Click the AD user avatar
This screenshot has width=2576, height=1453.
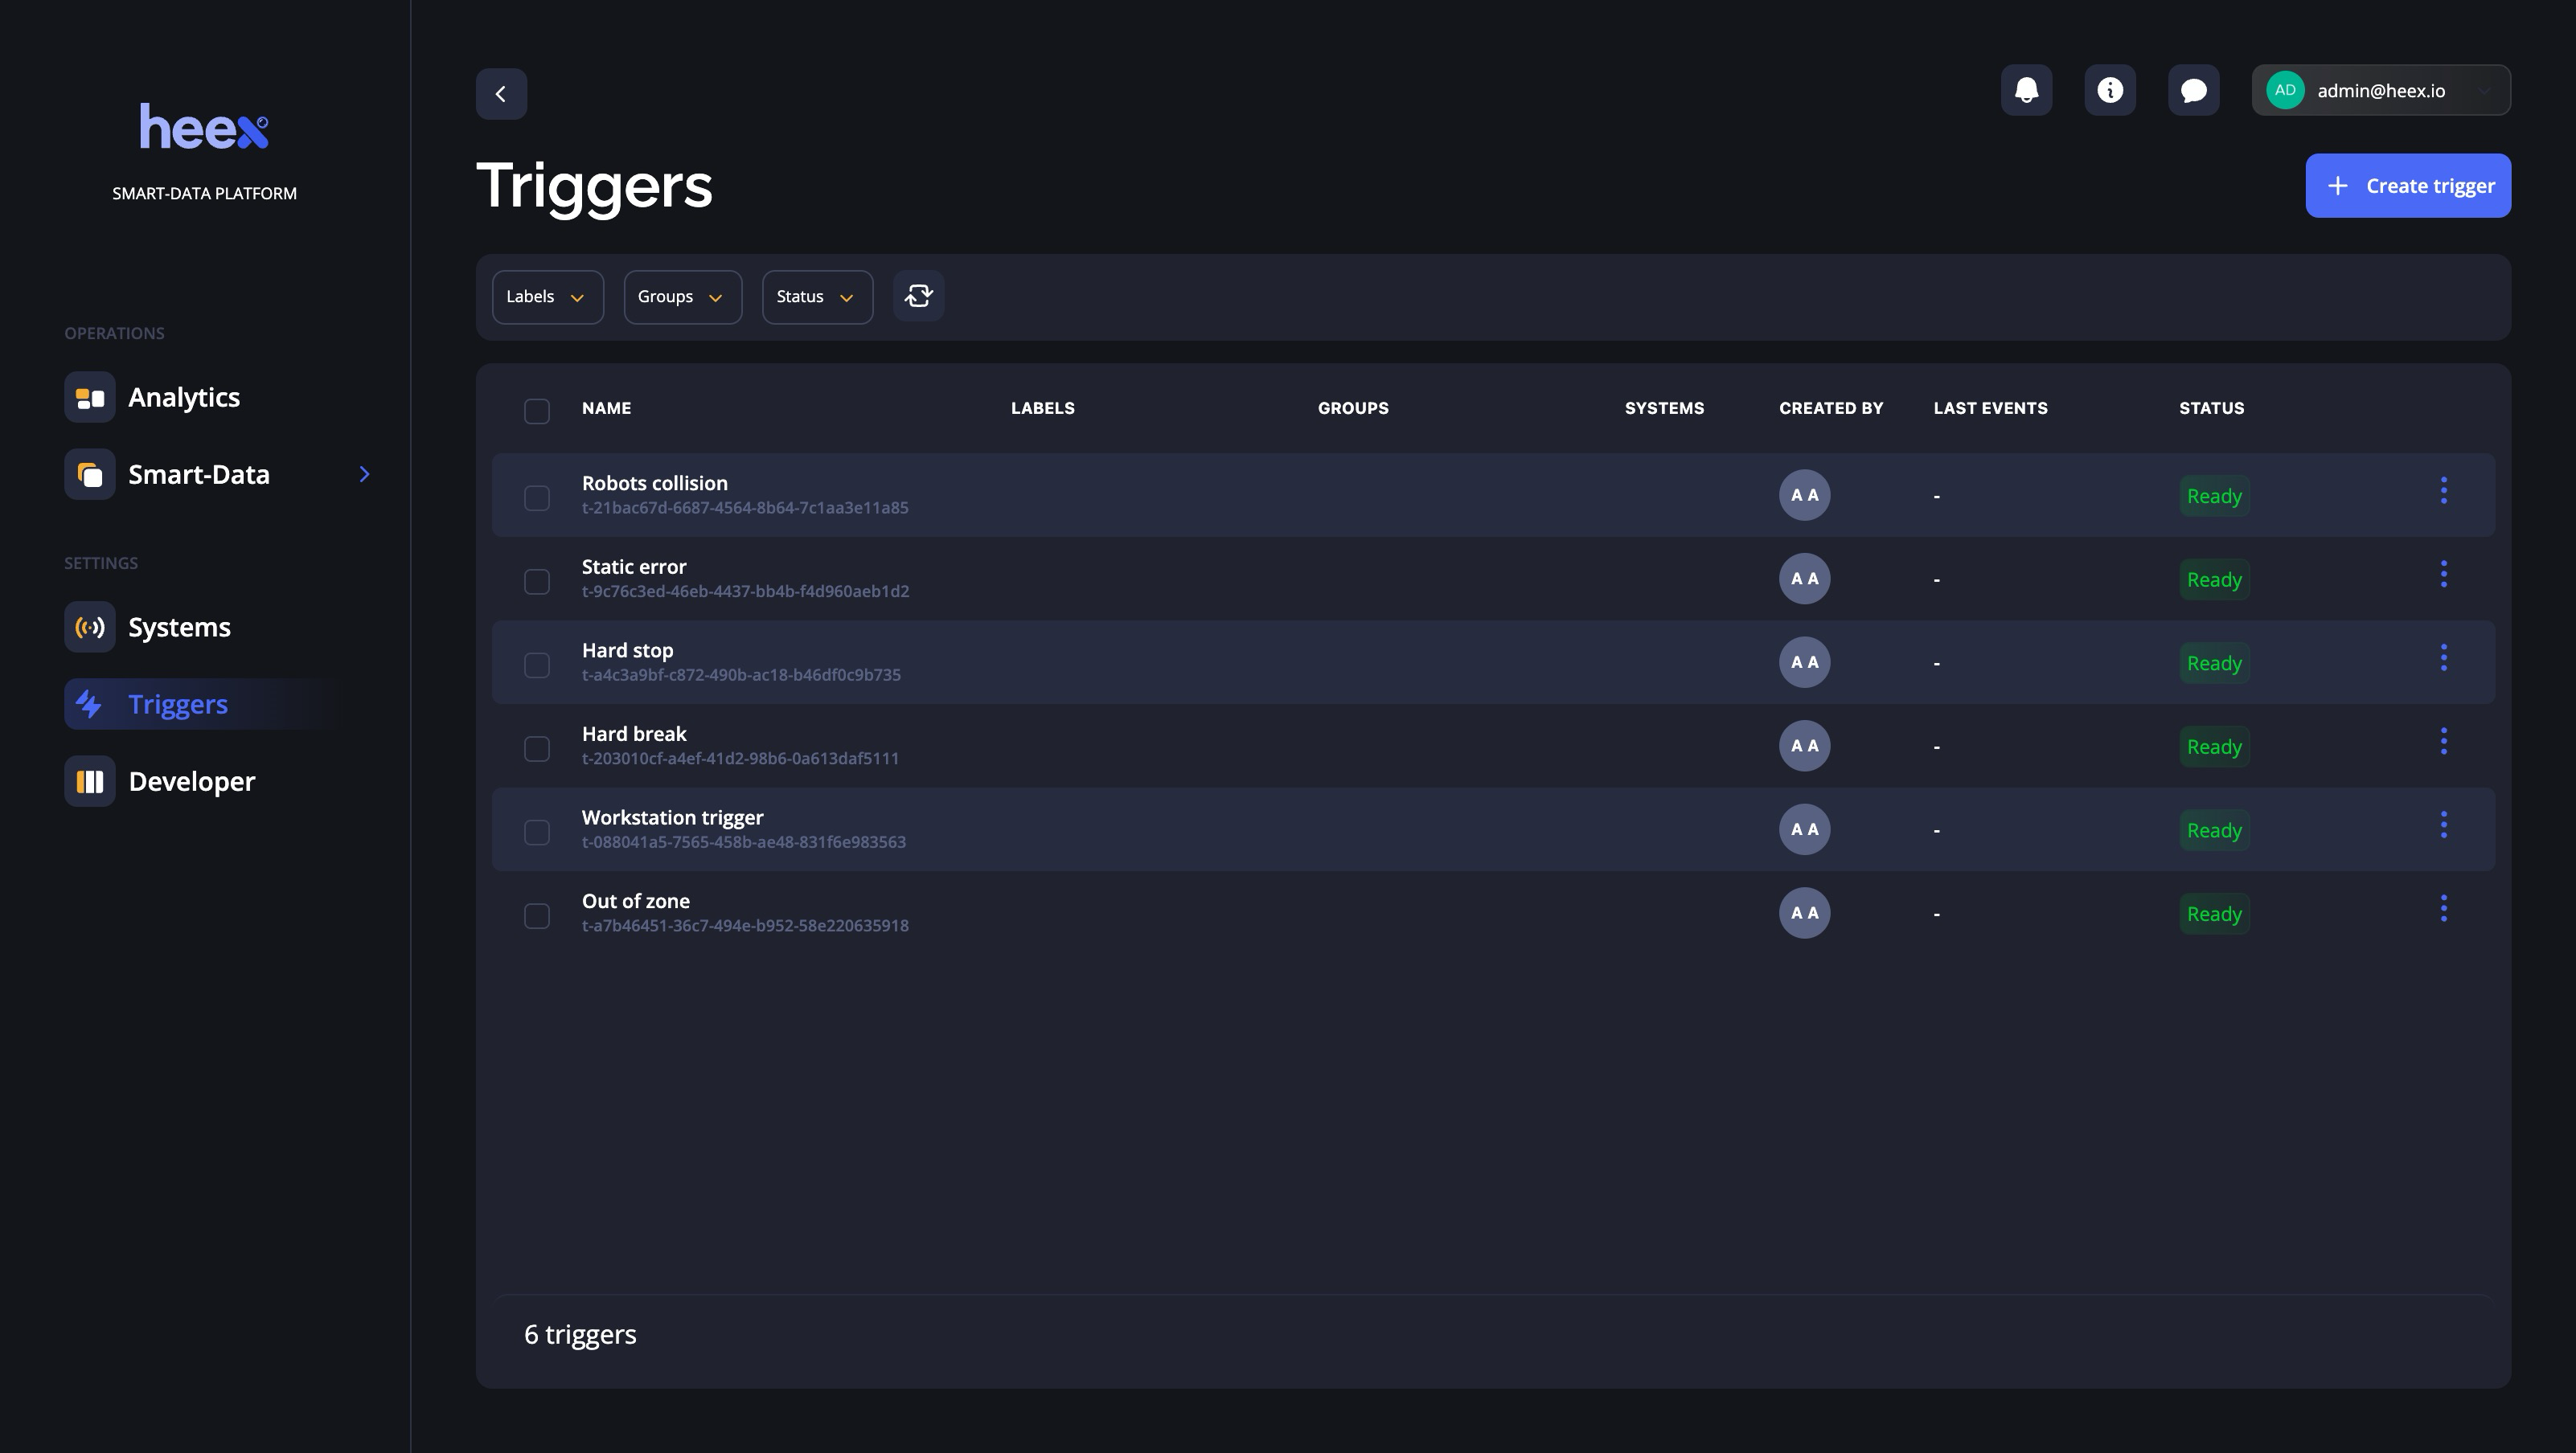coord(2285,90)
